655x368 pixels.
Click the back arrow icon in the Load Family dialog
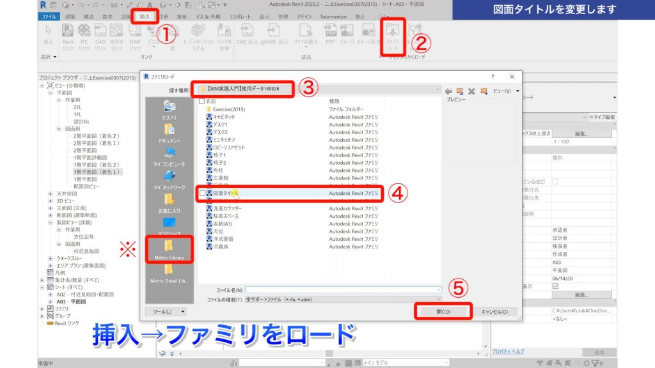tap(449, 91)
